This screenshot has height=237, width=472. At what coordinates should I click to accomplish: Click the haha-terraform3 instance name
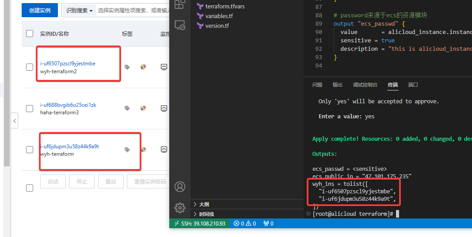(x=59, y=113)
